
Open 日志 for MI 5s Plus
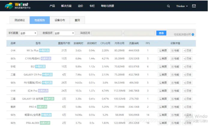coord(187,51)
